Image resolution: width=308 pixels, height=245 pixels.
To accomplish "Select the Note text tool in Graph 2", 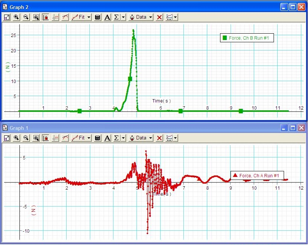I will pyautogui.click(x=107, y=17).
